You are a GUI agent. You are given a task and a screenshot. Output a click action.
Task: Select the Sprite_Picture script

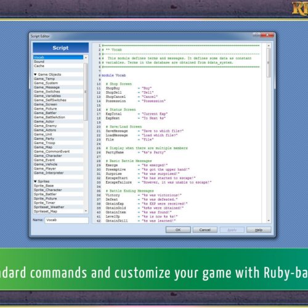coord(59,198)
